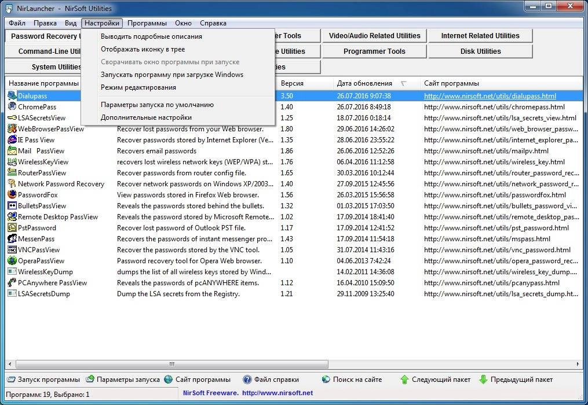Click the Запуск программы toolbar icon
The width and height of the screenshot is (588, 405).
12,380
